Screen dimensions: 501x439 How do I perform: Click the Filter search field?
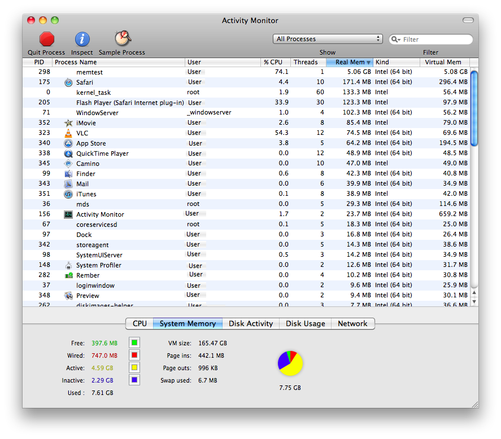[431, 39]
